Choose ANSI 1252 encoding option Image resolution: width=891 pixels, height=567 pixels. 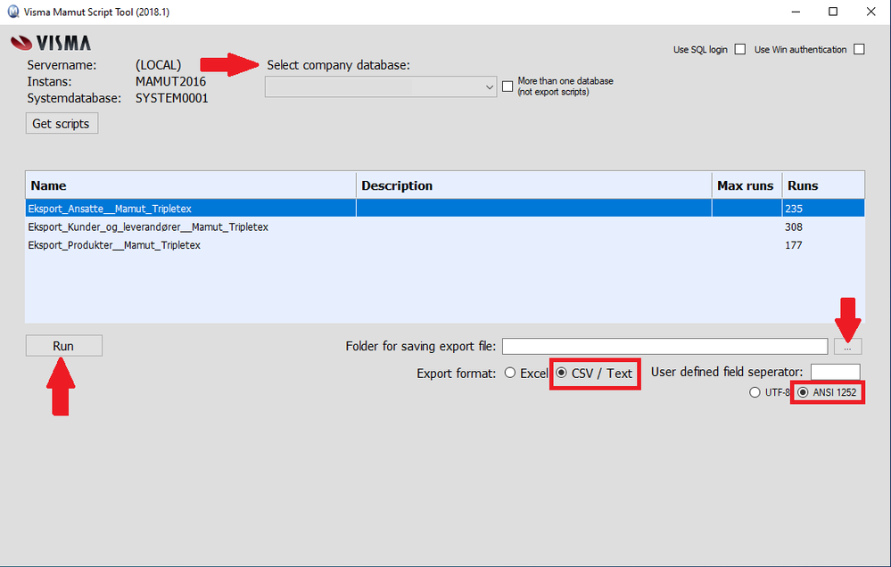click(803, 392)
